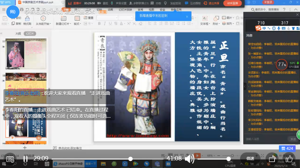Open File Explorer from the taskbar

(x=103, y=164)
